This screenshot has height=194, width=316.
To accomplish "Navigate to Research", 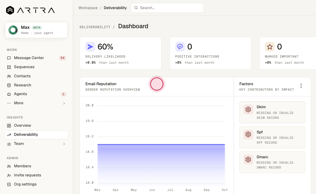I will click(36, 85).
